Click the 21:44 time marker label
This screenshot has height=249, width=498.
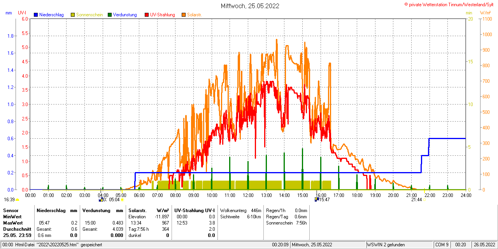[417, 200]
